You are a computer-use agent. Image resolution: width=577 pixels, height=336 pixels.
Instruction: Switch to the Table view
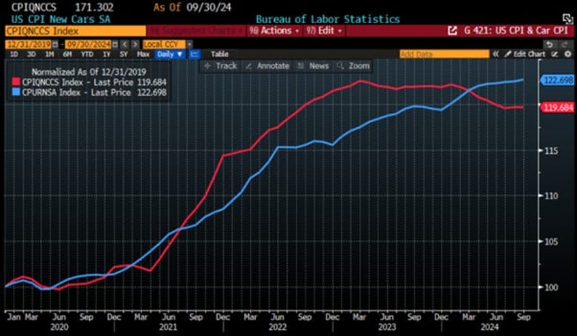point(220,54)
